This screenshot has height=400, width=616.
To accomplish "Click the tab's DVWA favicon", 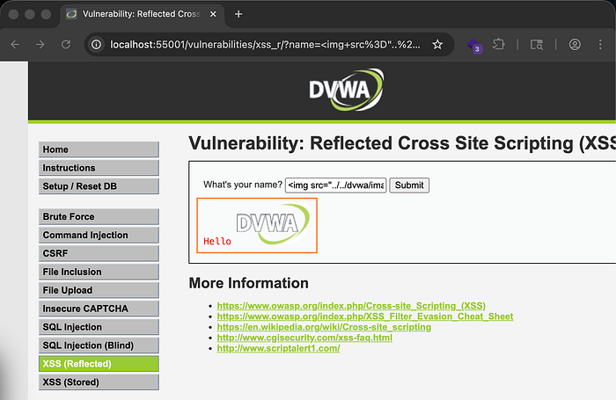I will [x=71, y=14].
